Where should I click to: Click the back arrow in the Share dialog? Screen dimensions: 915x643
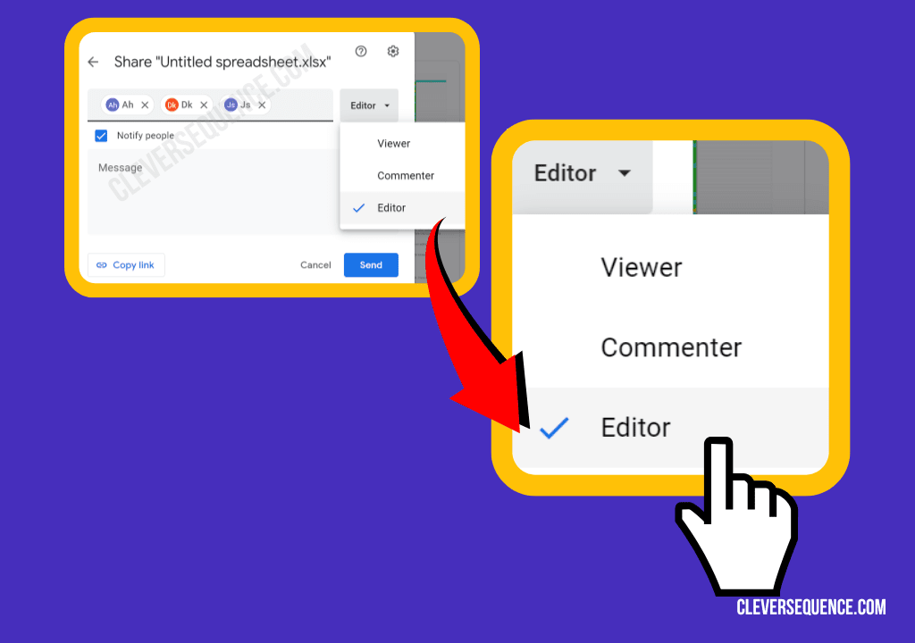(93, 62)
